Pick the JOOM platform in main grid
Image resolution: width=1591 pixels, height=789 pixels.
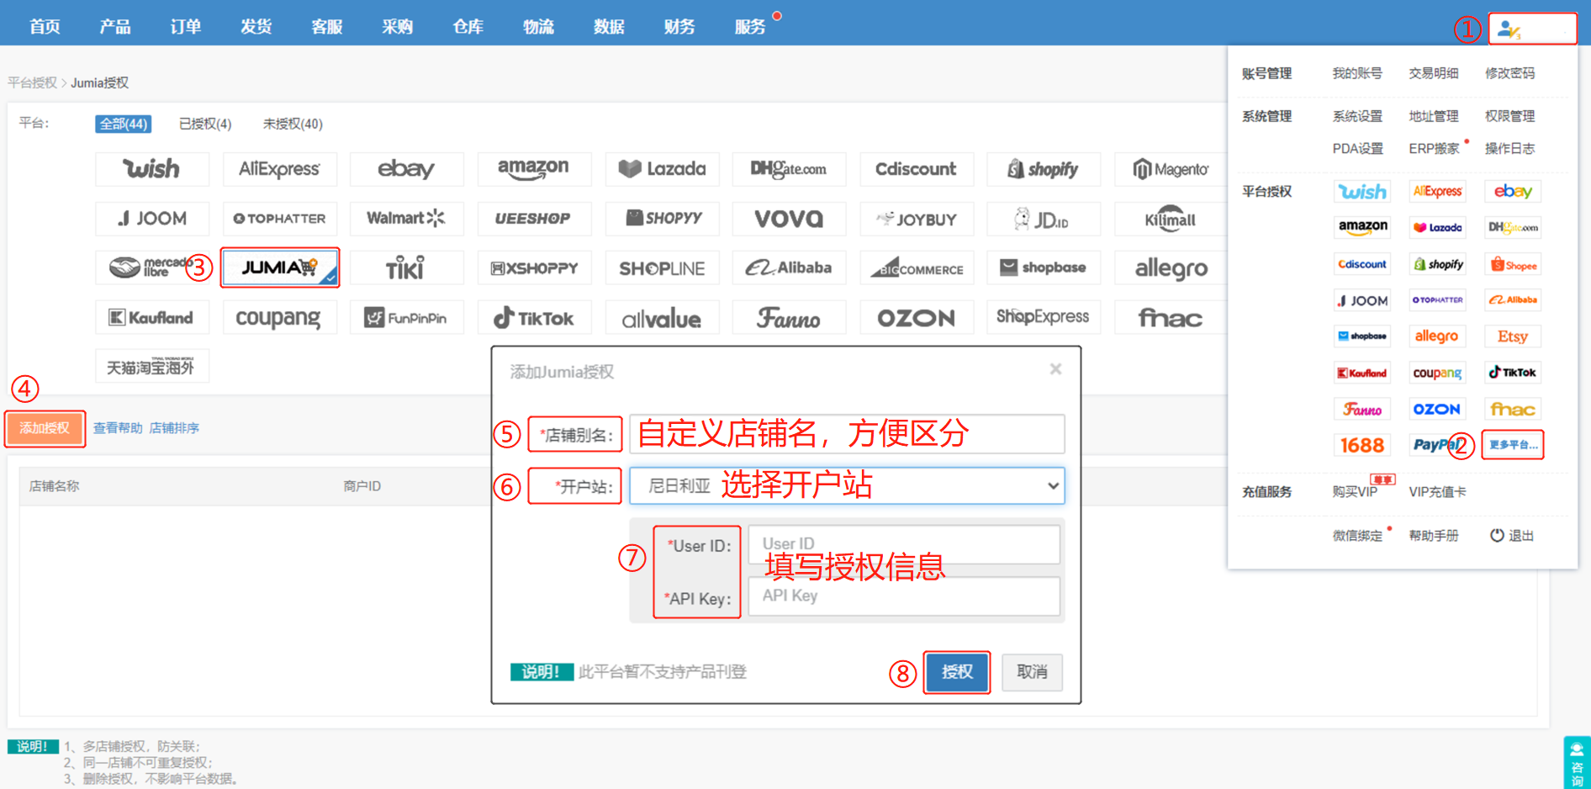coord(152,219)
